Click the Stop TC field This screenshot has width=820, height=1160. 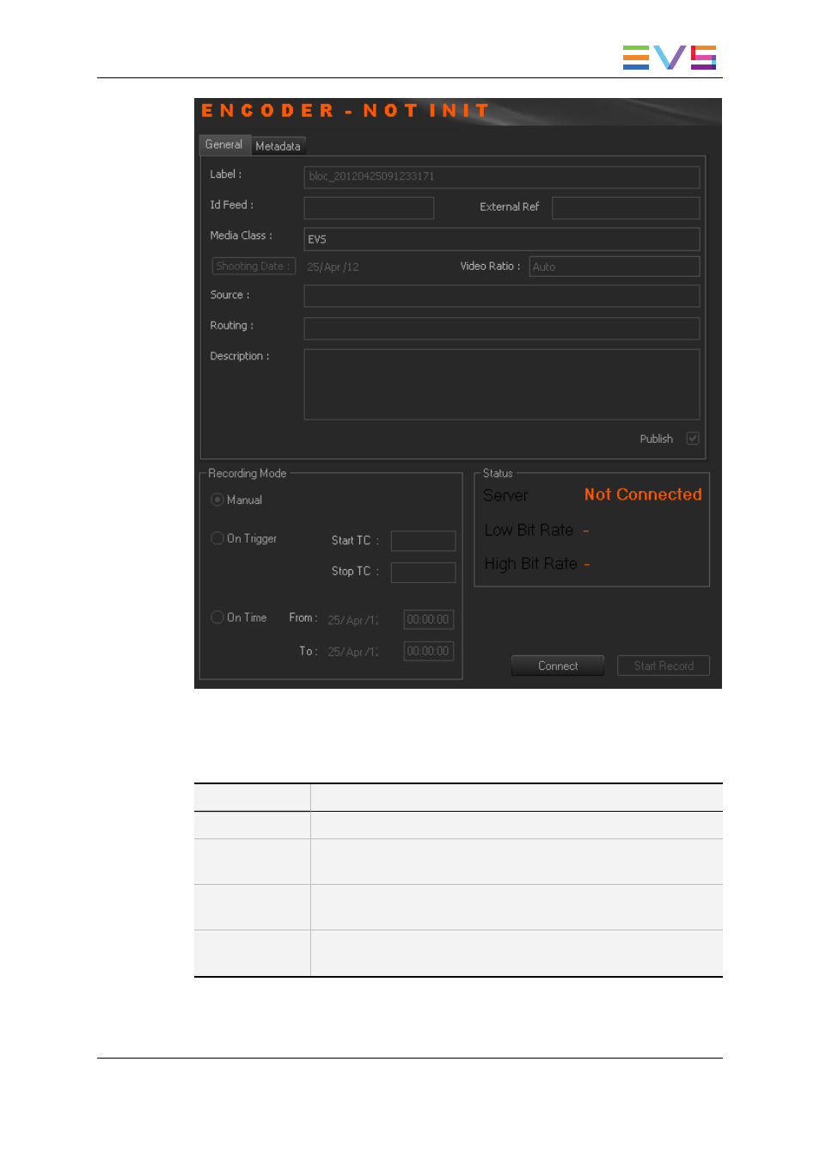point(423,573)
